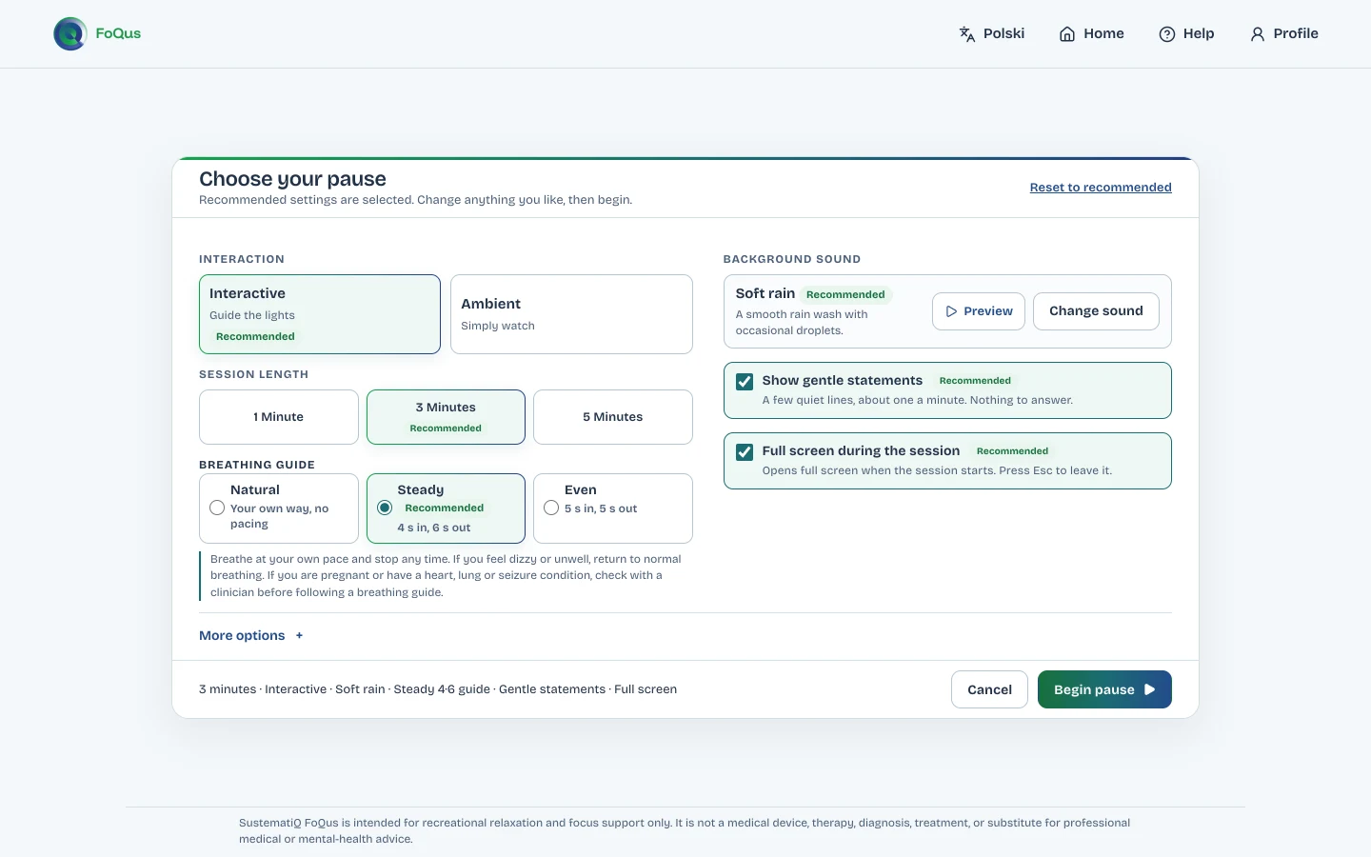Preview the Soft rain sound
The image size is (1371, 857).
click(979, 311)
